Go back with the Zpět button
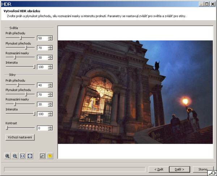 158,169
